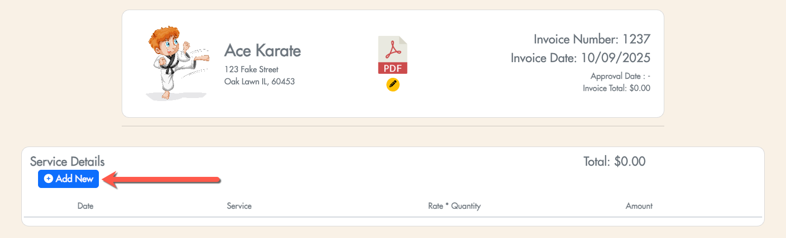
Task: Click the Amount column header
Action: (639, 206)
